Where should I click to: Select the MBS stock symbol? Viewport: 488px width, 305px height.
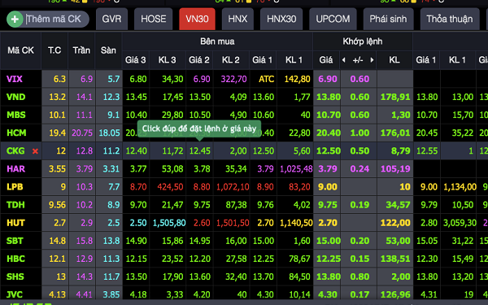[x=16, y=115]
